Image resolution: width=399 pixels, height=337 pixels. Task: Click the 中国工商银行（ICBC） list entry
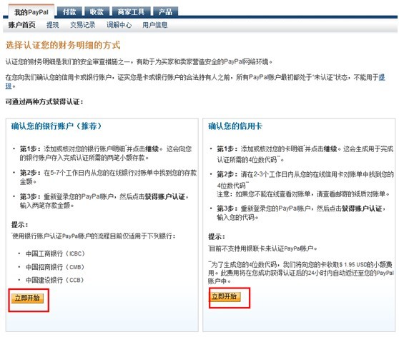tap(55, 253)
